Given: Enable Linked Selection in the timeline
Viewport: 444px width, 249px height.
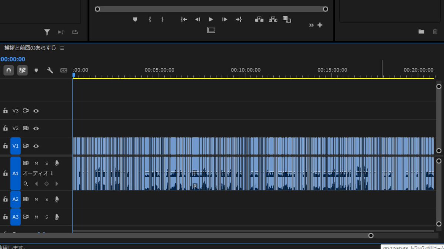Looking at the screenshot, I should tap(22, 70).
